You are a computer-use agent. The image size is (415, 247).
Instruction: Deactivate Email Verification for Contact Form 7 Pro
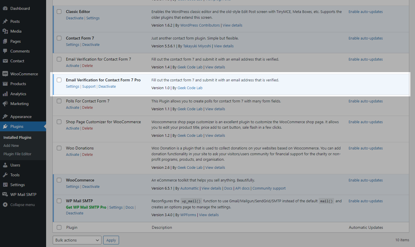pyautogui.click(x=107, y=87)
